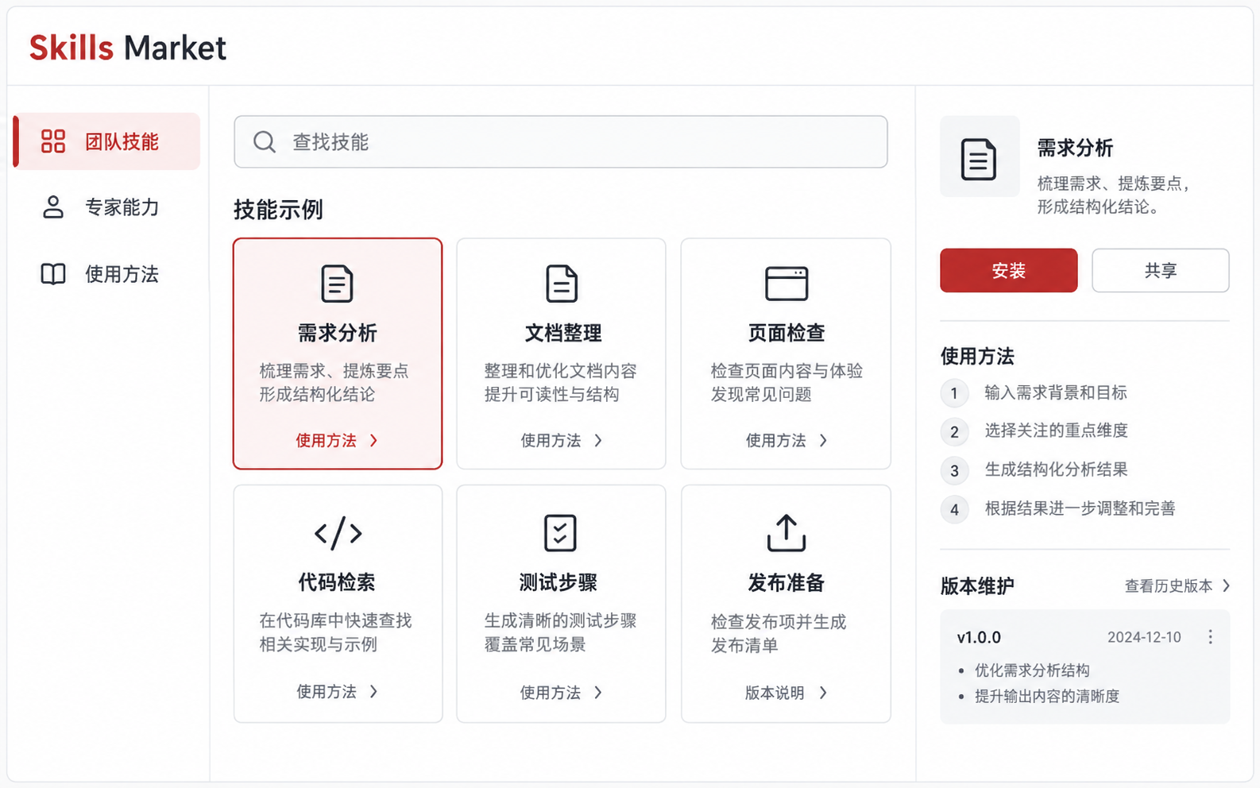Open 版本说明 link on 发布准备 card
Screen dimensions: 1260x788
pos(787,693)
